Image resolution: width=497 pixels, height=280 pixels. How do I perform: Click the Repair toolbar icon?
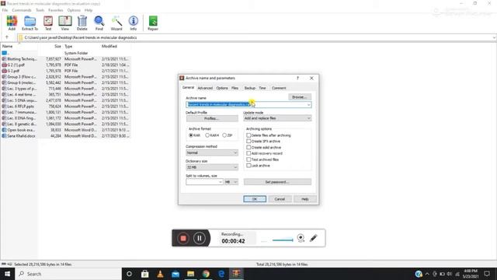153,23
